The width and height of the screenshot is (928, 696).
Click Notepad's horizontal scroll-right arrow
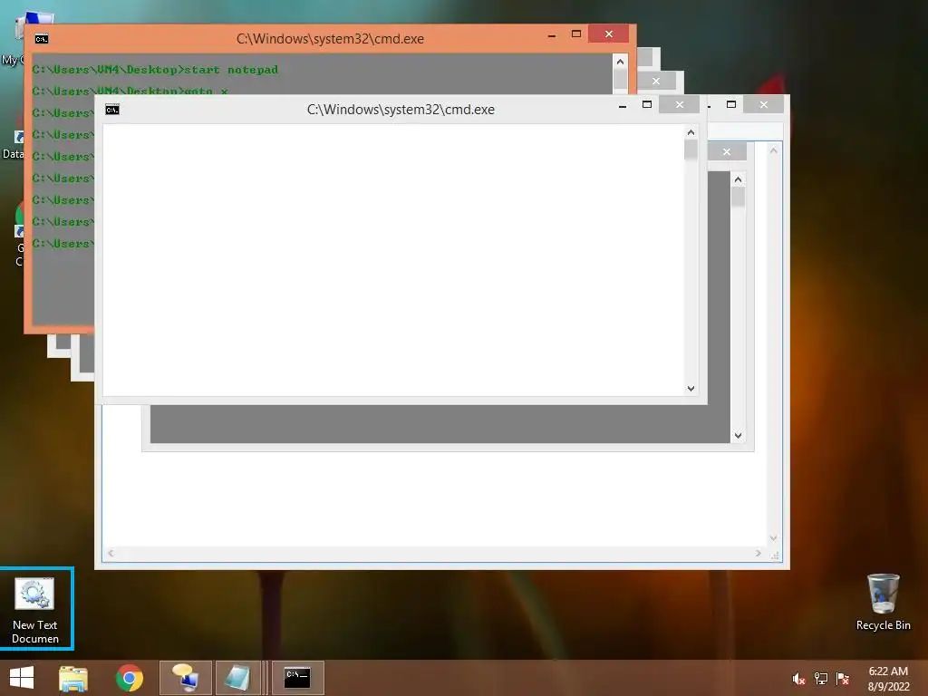759,554
